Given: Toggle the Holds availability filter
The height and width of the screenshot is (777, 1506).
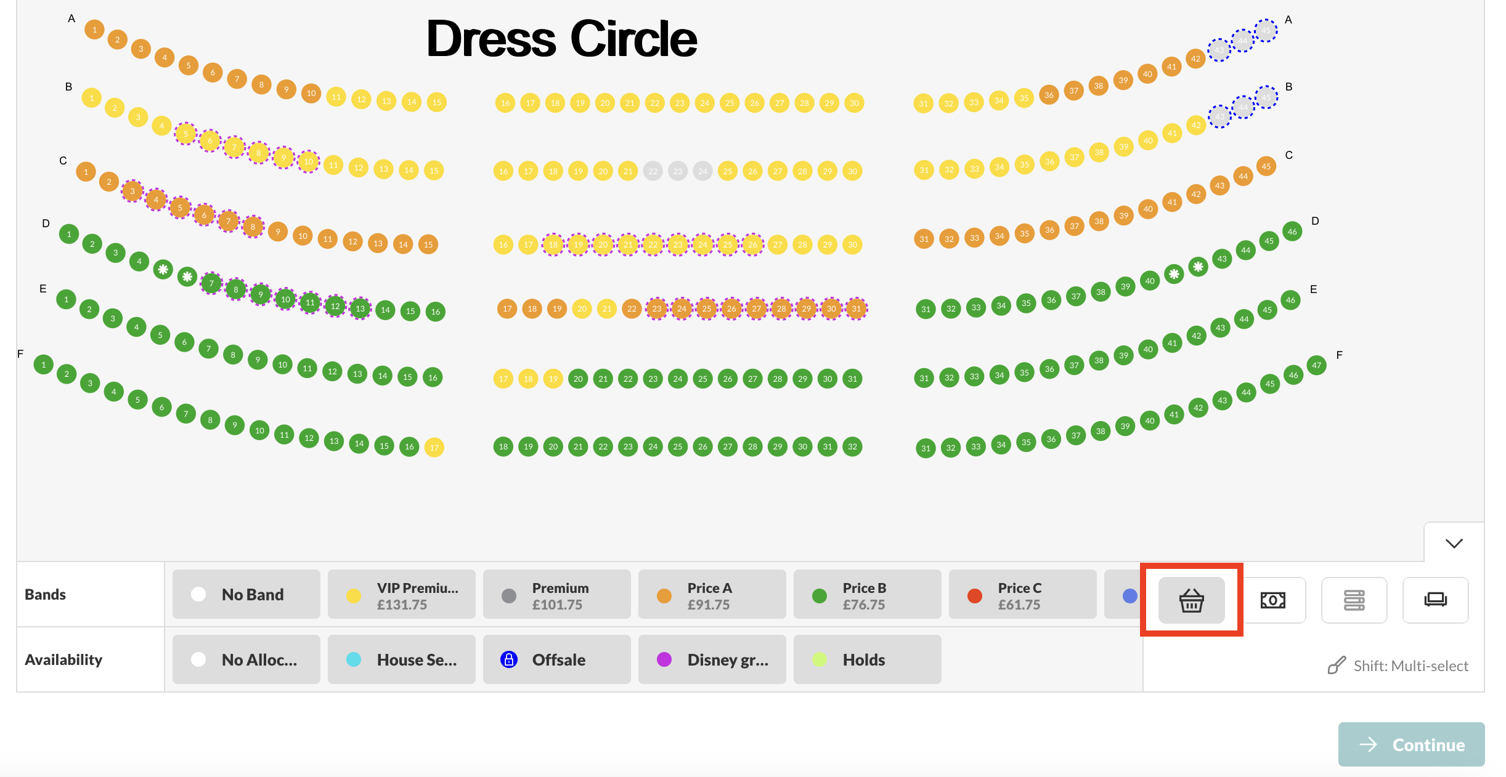Looking at the screenshot, I should coord(868,659).
